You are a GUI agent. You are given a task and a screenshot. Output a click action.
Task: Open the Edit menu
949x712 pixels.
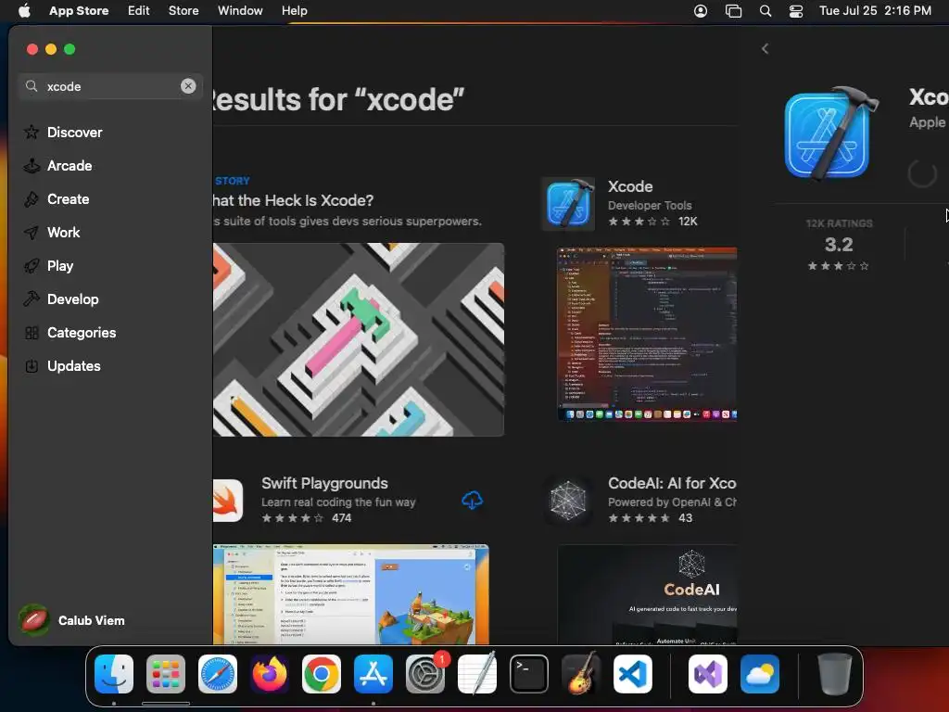point(139,11)
